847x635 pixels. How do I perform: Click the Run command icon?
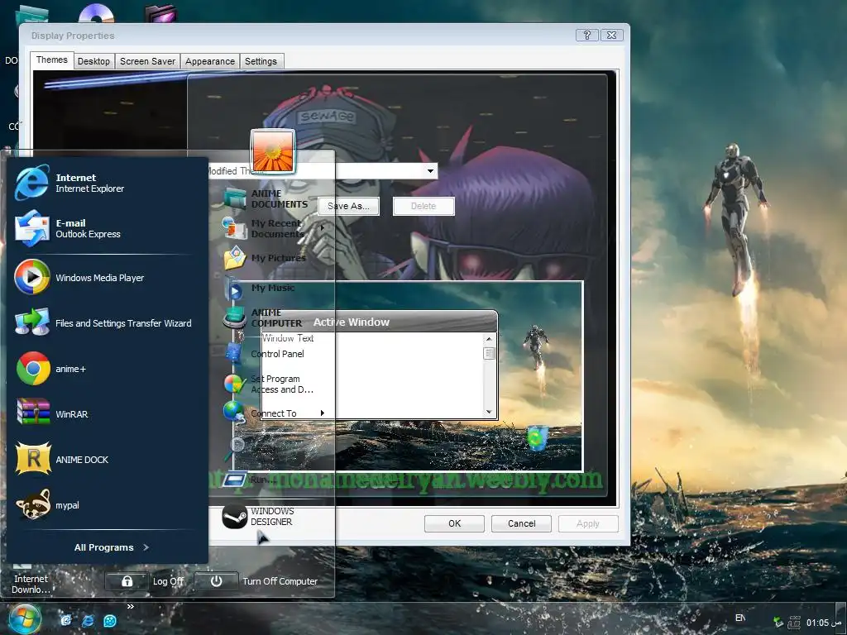click(234, 479)
